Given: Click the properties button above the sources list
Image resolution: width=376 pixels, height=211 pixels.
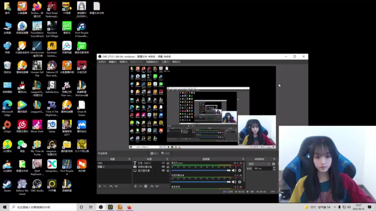Looking at the screenshot, I should [x=155, y=153].
